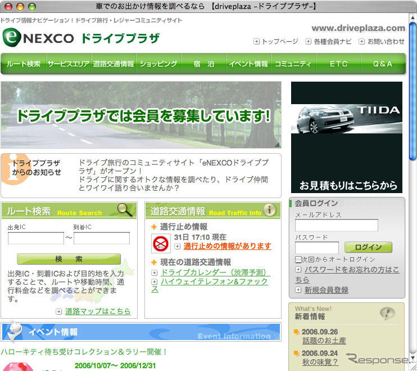Open ルート検索 navigation tab
Image resolution: width=417 pixels, height=371 pixels.
24,64
